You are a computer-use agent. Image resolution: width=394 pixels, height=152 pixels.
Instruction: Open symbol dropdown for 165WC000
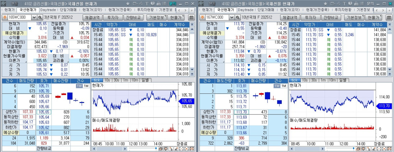(34, 17)
